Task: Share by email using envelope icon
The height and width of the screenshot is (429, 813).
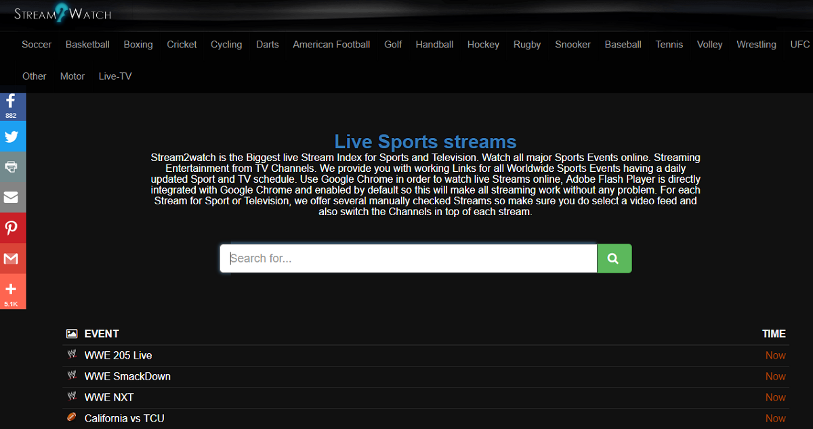Action: tap(12, 197)
